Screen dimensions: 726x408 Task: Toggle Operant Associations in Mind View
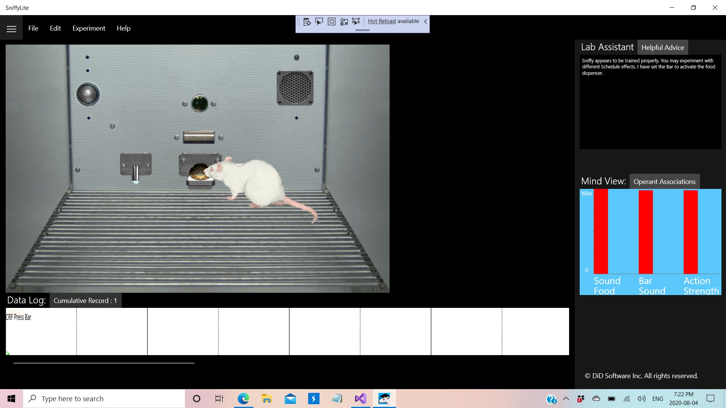pyautogui.click(x=664, y=181)
